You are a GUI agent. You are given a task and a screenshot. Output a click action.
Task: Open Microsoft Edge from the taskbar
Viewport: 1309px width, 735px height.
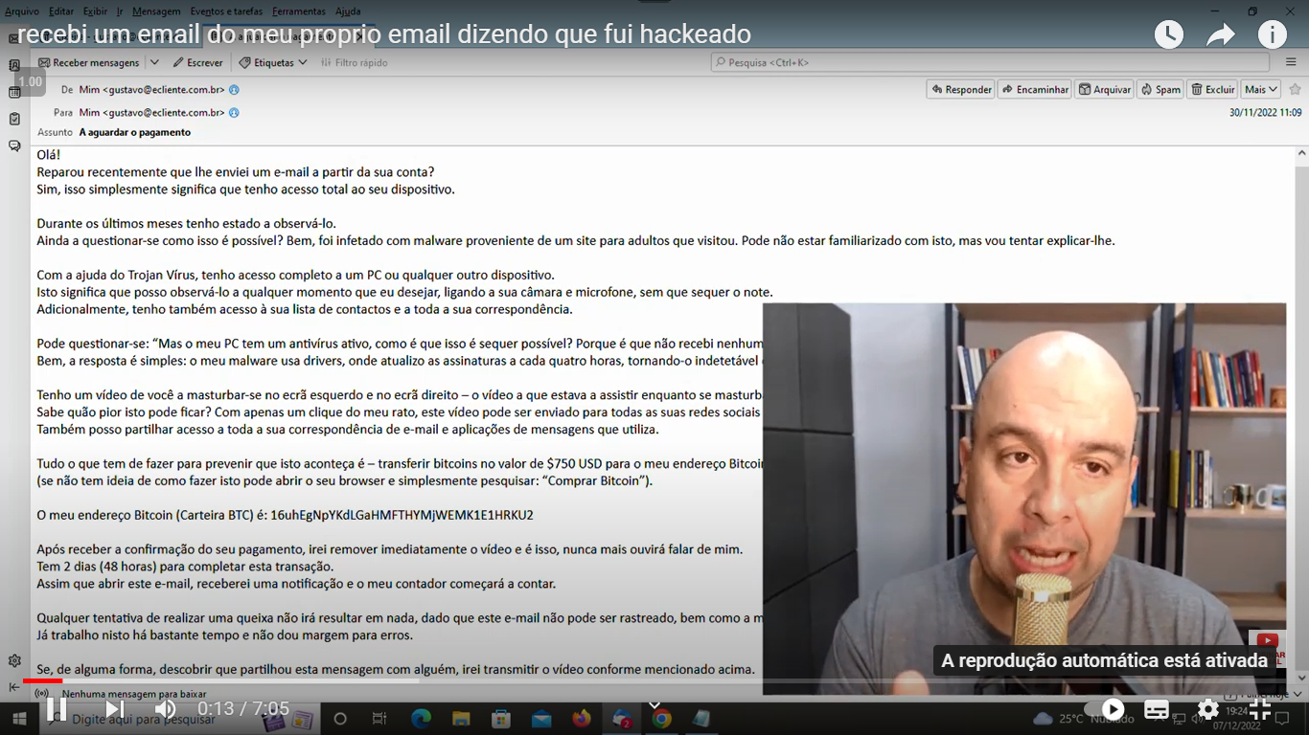422,718
